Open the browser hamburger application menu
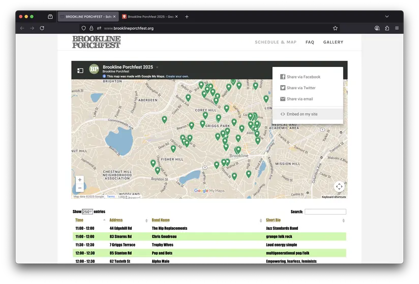This screenshot has height=284, width=419. coord(397,28)
